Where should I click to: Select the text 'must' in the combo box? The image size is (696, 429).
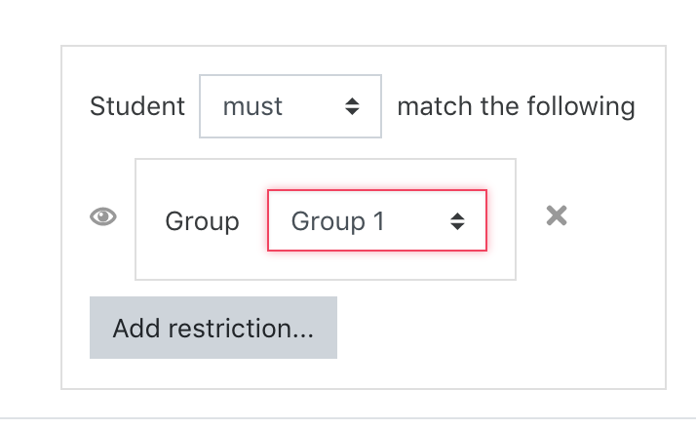252,107
